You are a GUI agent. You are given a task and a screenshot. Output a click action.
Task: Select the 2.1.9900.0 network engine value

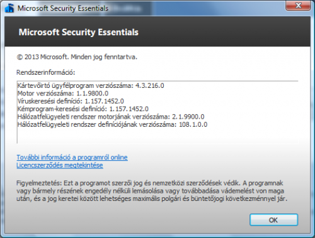188,117
